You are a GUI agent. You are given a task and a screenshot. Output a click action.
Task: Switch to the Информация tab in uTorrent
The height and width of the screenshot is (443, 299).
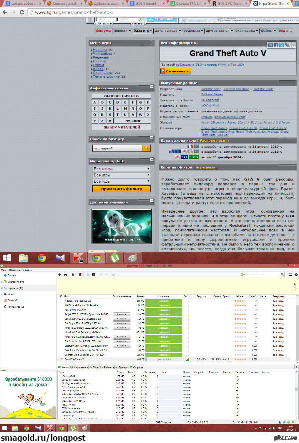(x=79, y=367)
